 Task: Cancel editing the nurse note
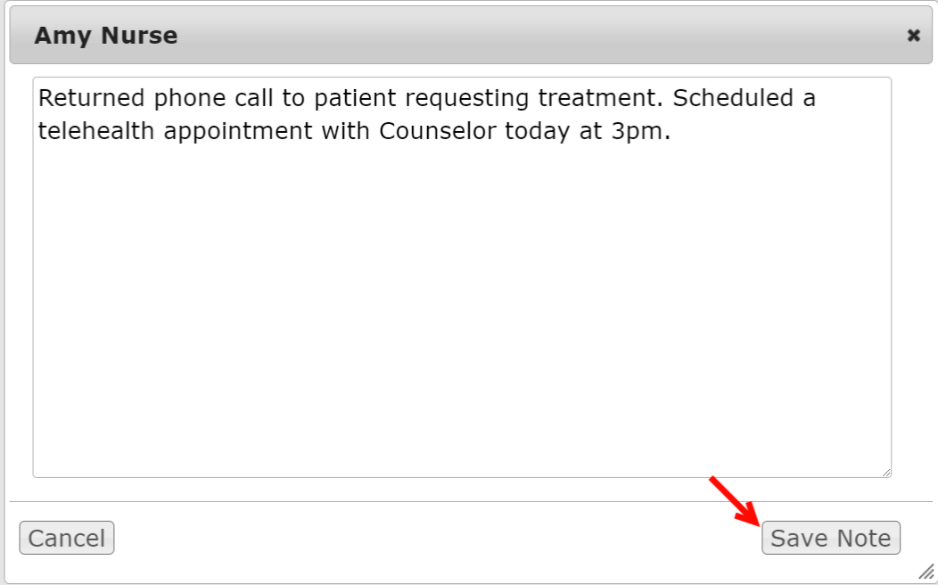pyautogui.click(x=66, y=537)
